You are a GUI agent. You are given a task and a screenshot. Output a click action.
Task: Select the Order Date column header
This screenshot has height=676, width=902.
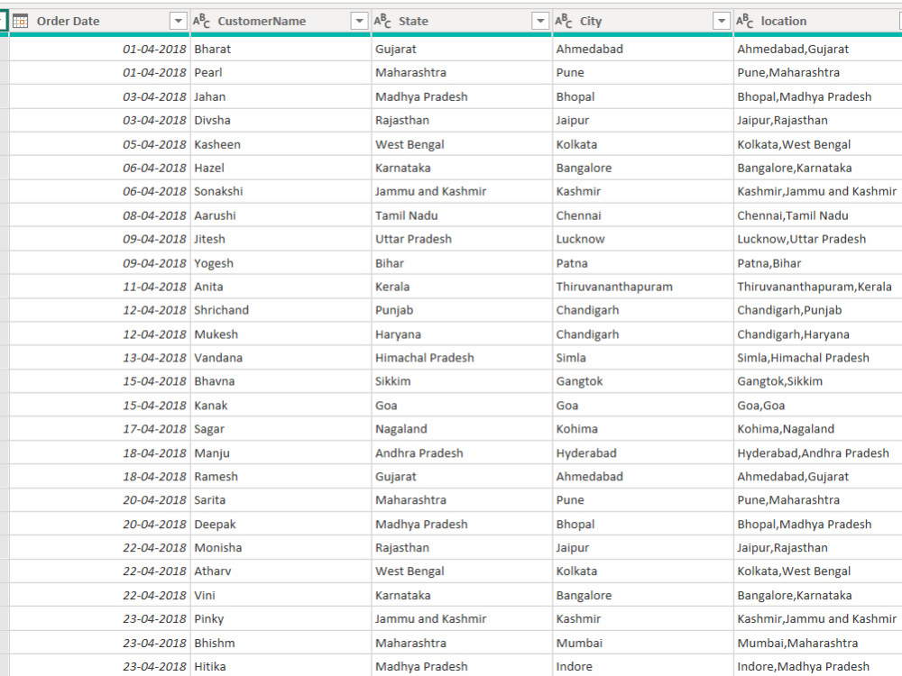tap(99, 22)
